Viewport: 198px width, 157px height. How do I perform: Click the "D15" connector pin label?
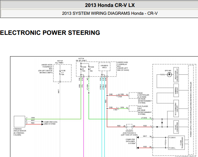pos(103,79)
